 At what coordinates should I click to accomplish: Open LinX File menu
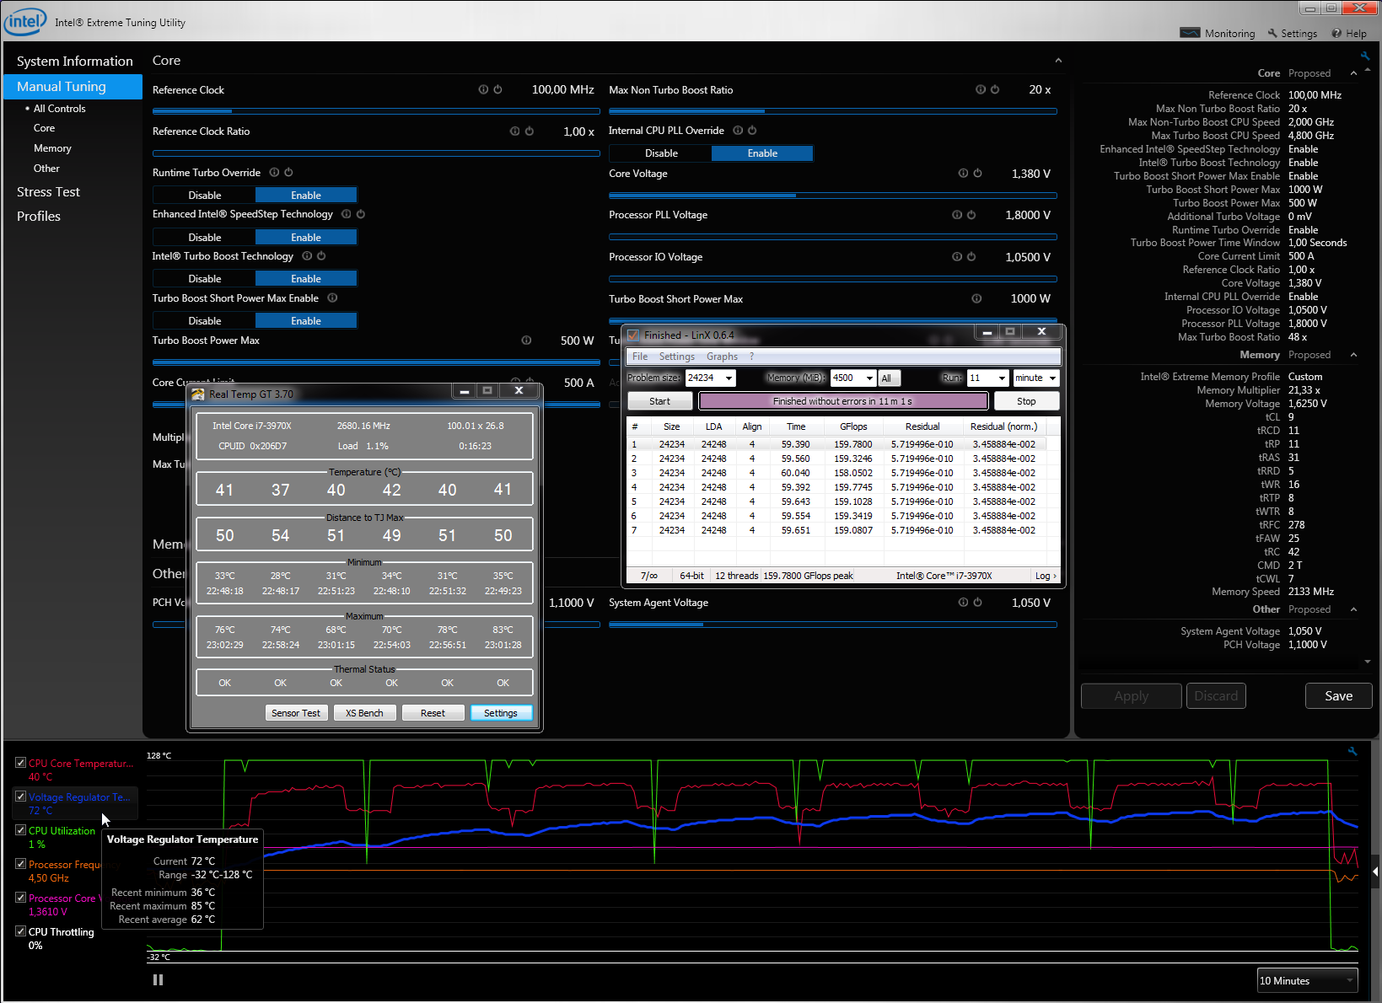point(640,357)
